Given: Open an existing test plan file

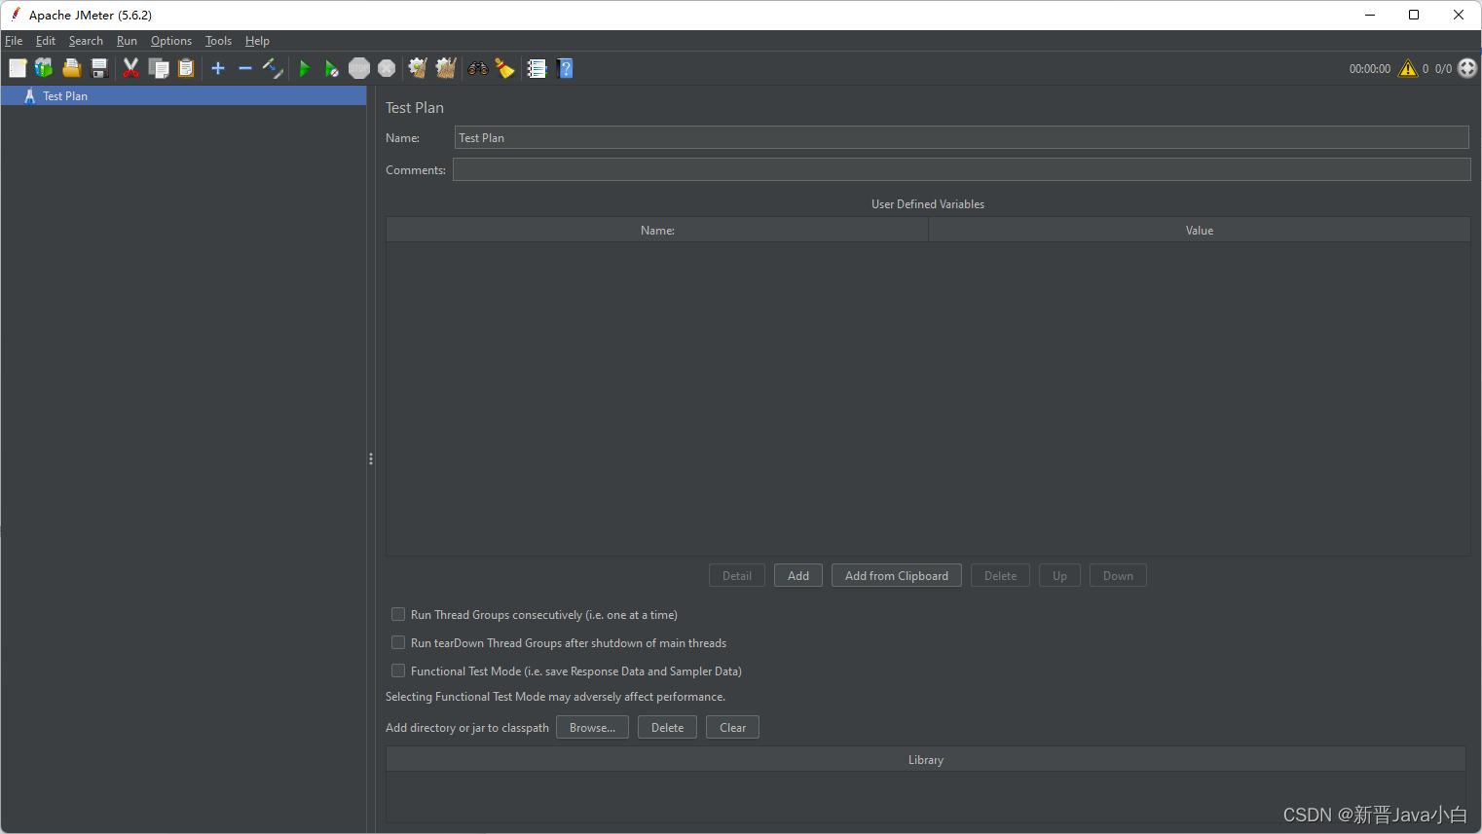Looking at the screenshot, I should 71,68.
